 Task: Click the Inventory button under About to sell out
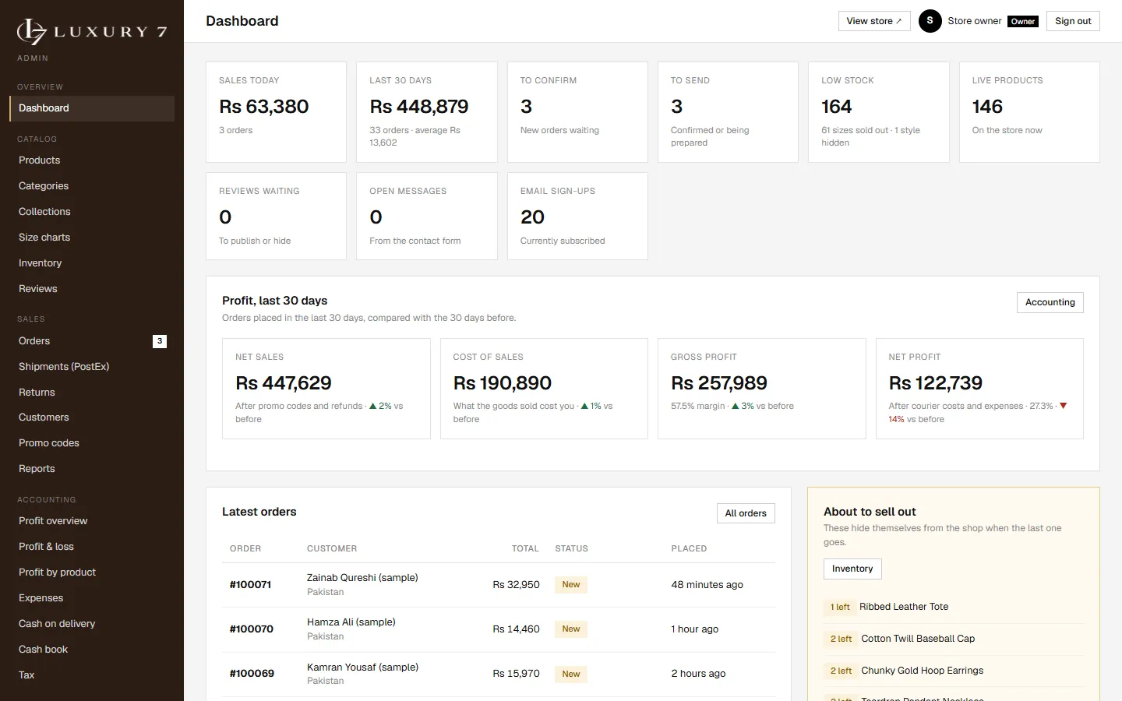(852, 569)
